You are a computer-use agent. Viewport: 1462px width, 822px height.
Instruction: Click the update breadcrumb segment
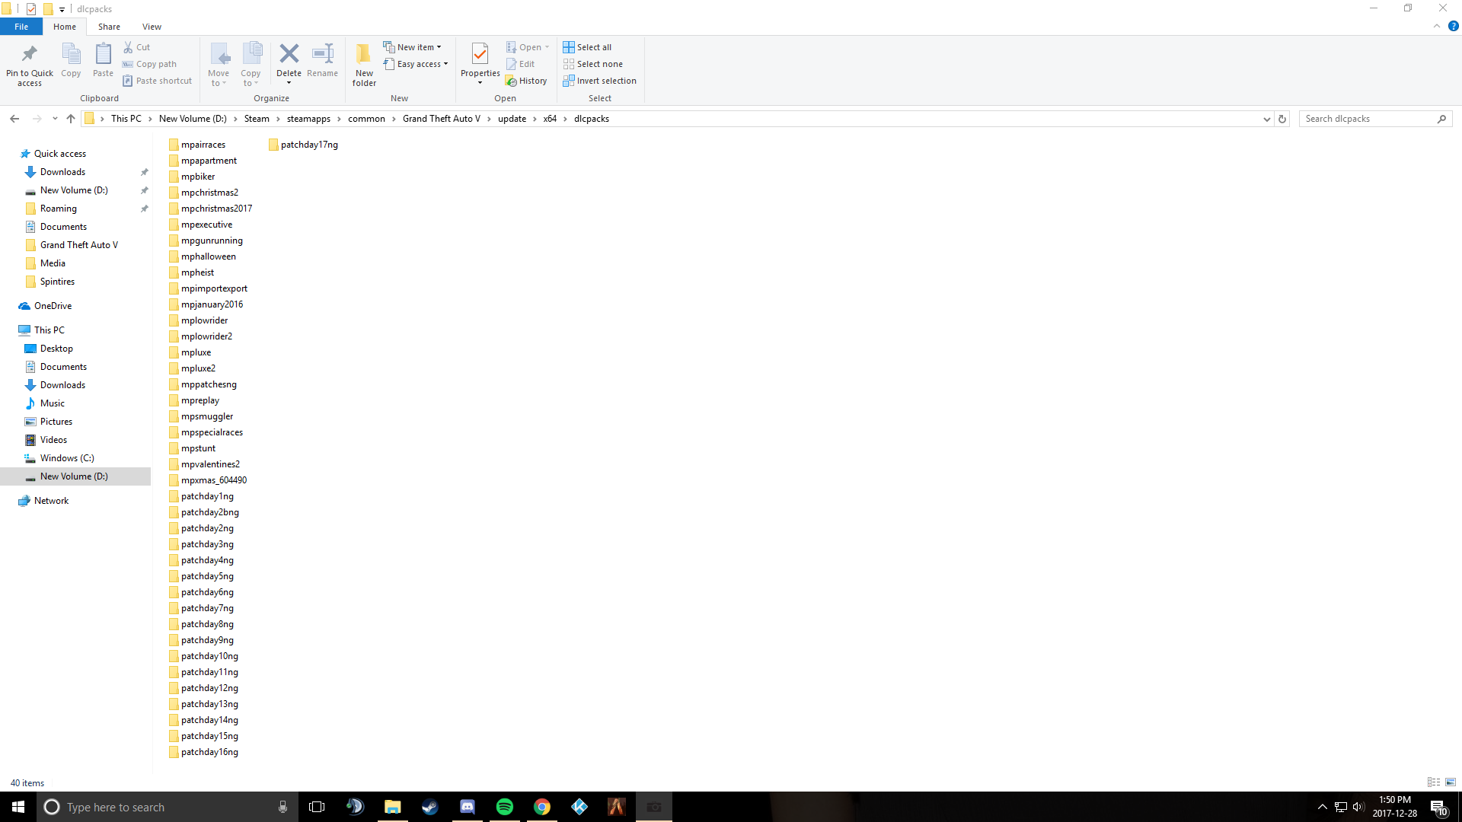tap(512, 119)
